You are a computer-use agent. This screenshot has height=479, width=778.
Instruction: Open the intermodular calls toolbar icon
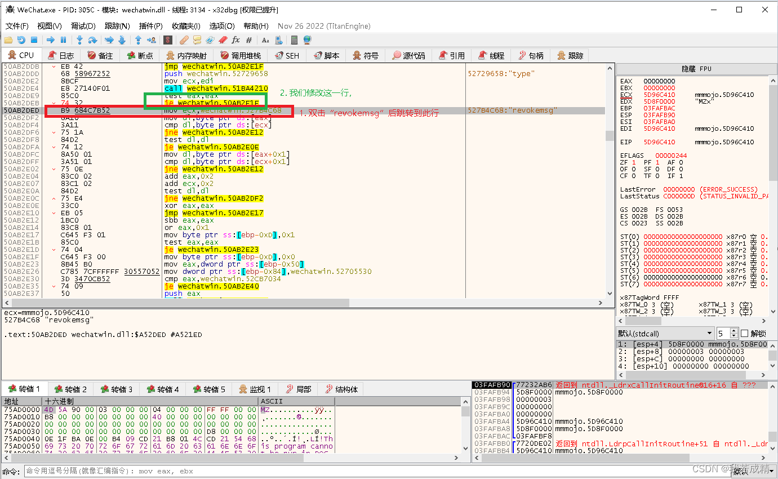coord(278,40)
